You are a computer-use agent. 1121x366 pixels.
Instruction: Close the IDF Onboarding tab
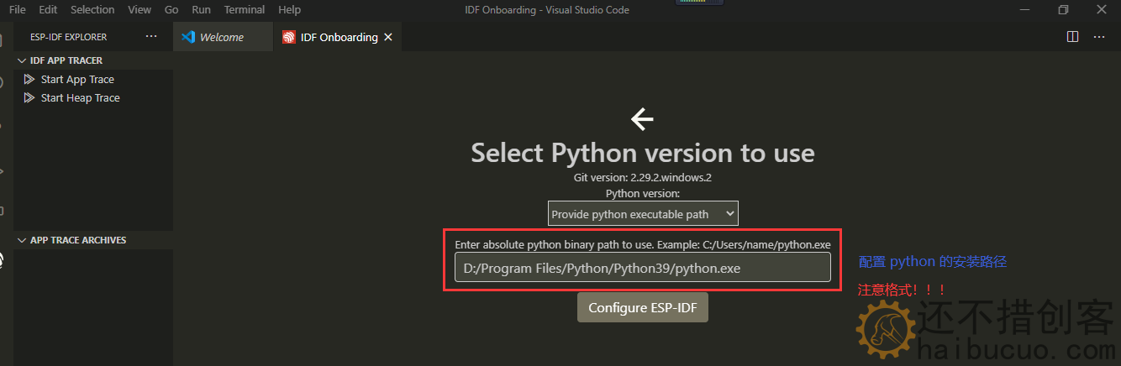coord(387,37)
